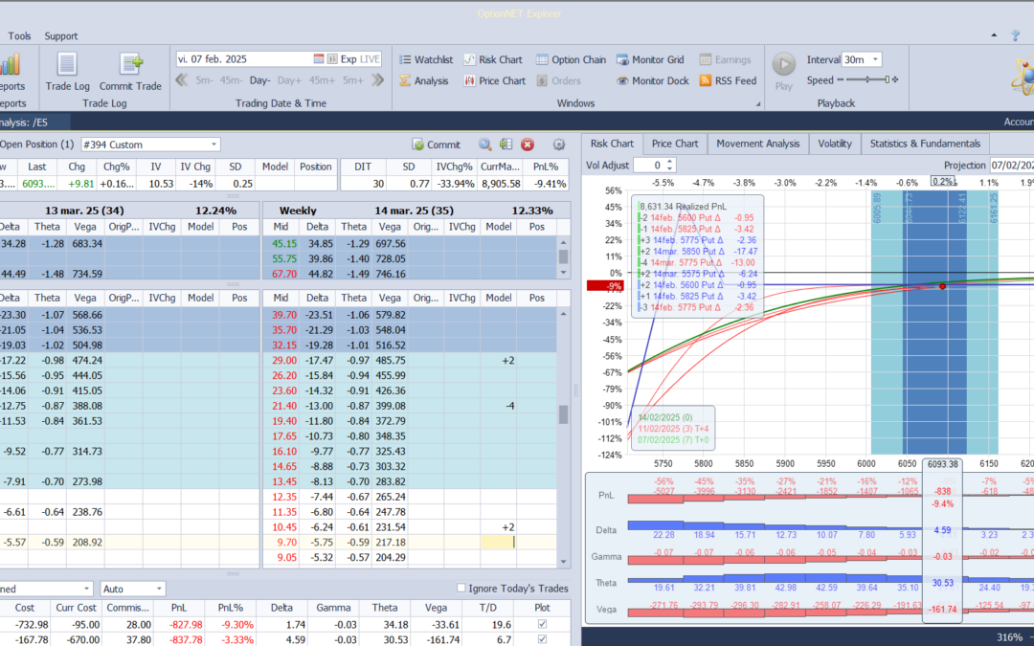Click the speed increase plus icon

click(x=895, y=79)
